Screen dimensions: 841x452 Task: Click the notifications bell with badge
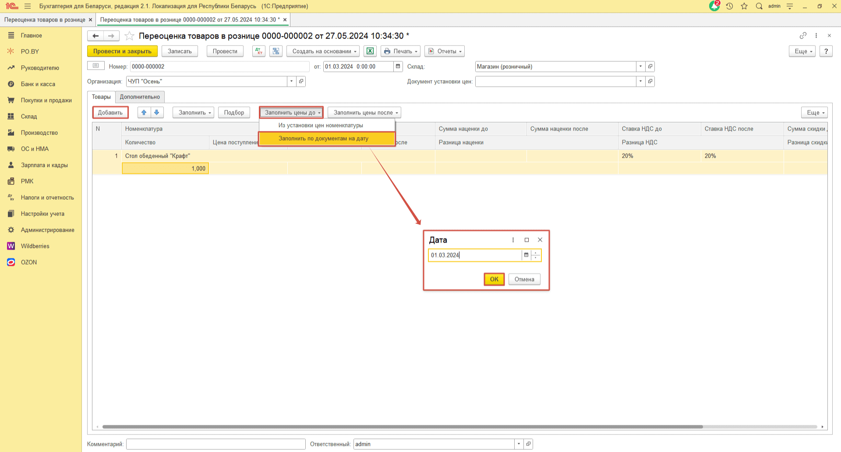[x=714, y=6]
